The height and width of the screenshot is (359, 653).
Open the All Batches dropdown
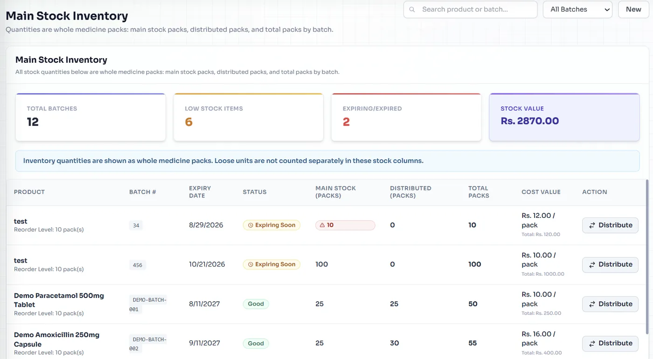[x=577, y=9]
